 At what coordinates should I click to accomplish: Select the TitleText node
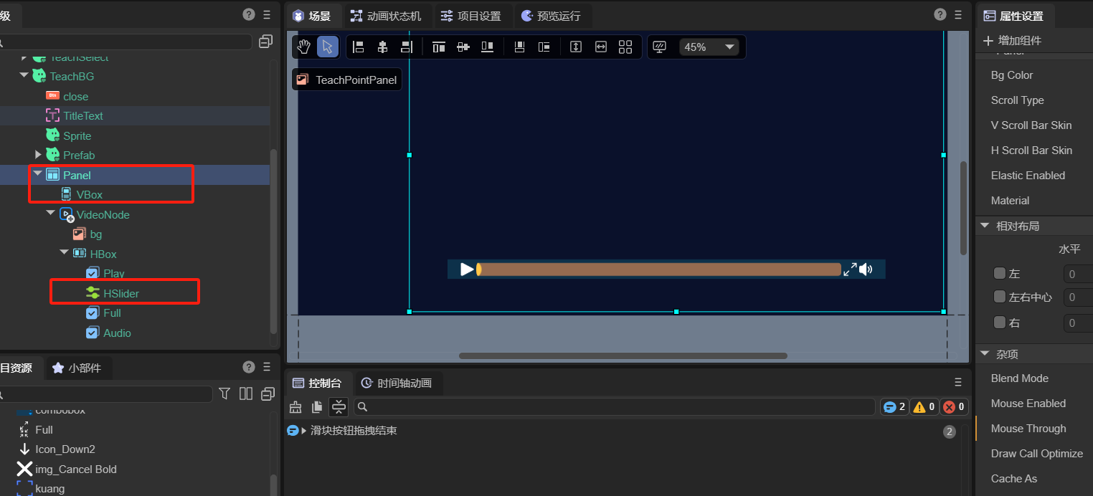83,115
